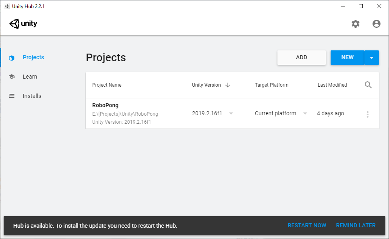Click the Installs list icon in sidebar
Viewport: 389px width, 239px height.
coord(12,96)
